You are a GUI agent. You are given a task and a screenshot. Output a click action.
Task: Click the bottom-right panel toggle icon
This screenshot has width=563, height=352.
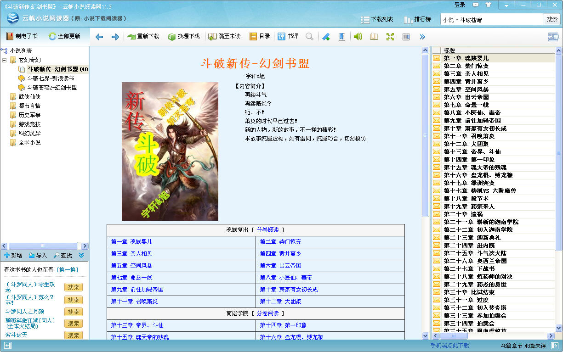(555, 346)
